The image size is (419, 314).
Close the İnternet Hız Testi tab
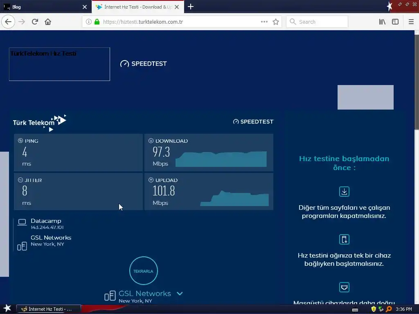(x=177, y=7)
